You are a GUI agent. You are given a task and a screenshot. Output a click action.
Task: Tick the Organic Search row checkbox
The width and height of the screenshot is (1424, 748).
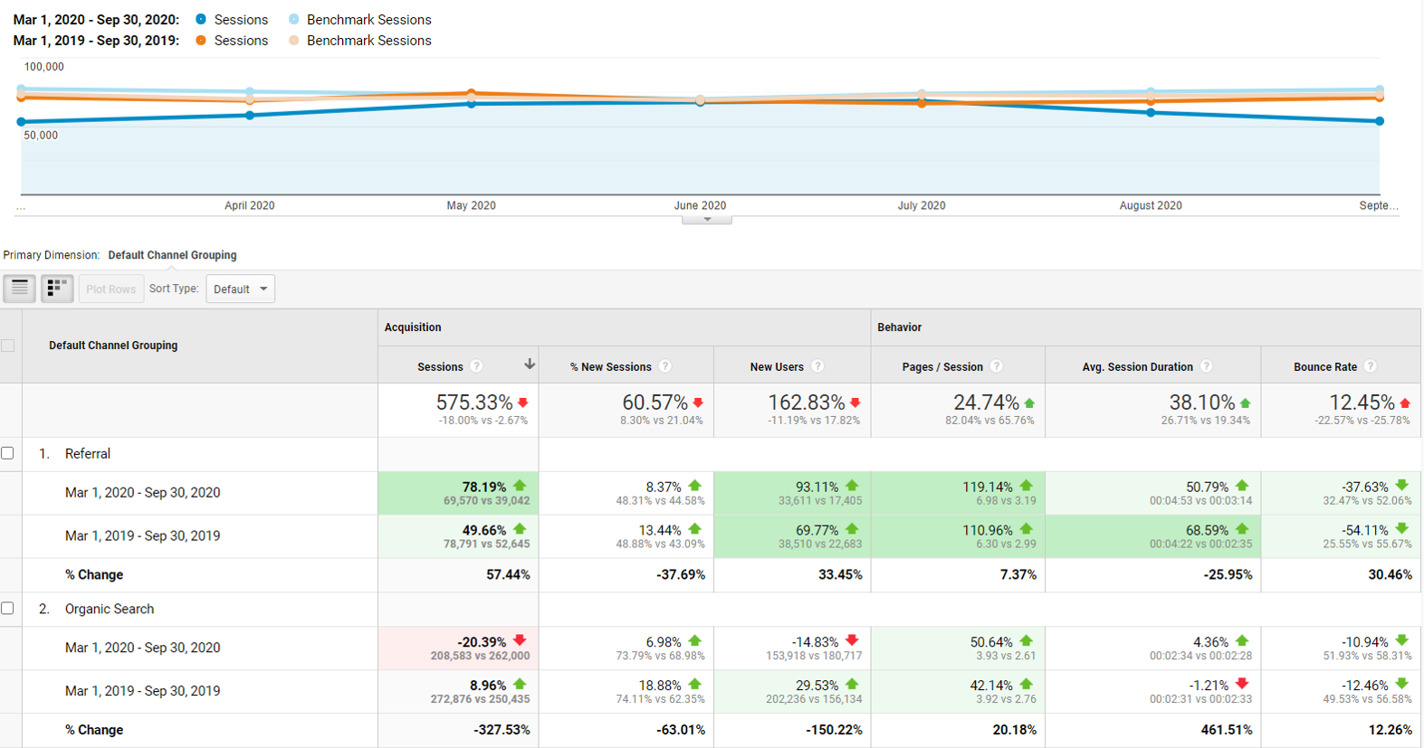coord(8,609)
